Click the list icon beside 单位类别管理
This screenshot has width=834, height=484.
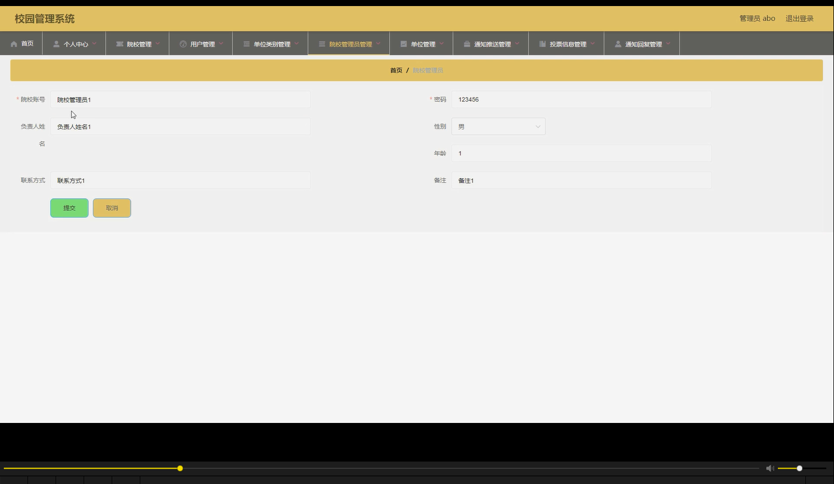pos(246,44)
